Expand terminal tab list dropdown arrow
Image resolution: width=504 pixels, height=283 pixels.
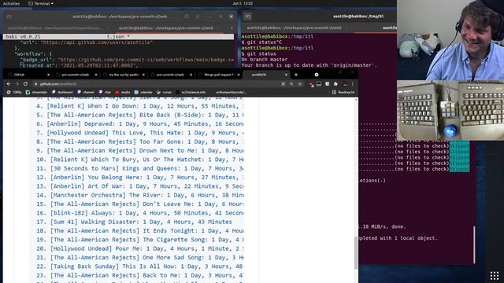click(232, 28)
